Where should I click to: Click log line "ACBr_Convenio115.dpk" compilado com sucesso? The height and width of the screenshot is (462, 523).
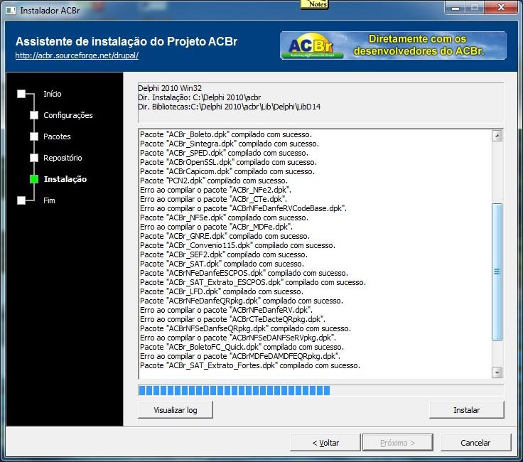tap(238, 245)
